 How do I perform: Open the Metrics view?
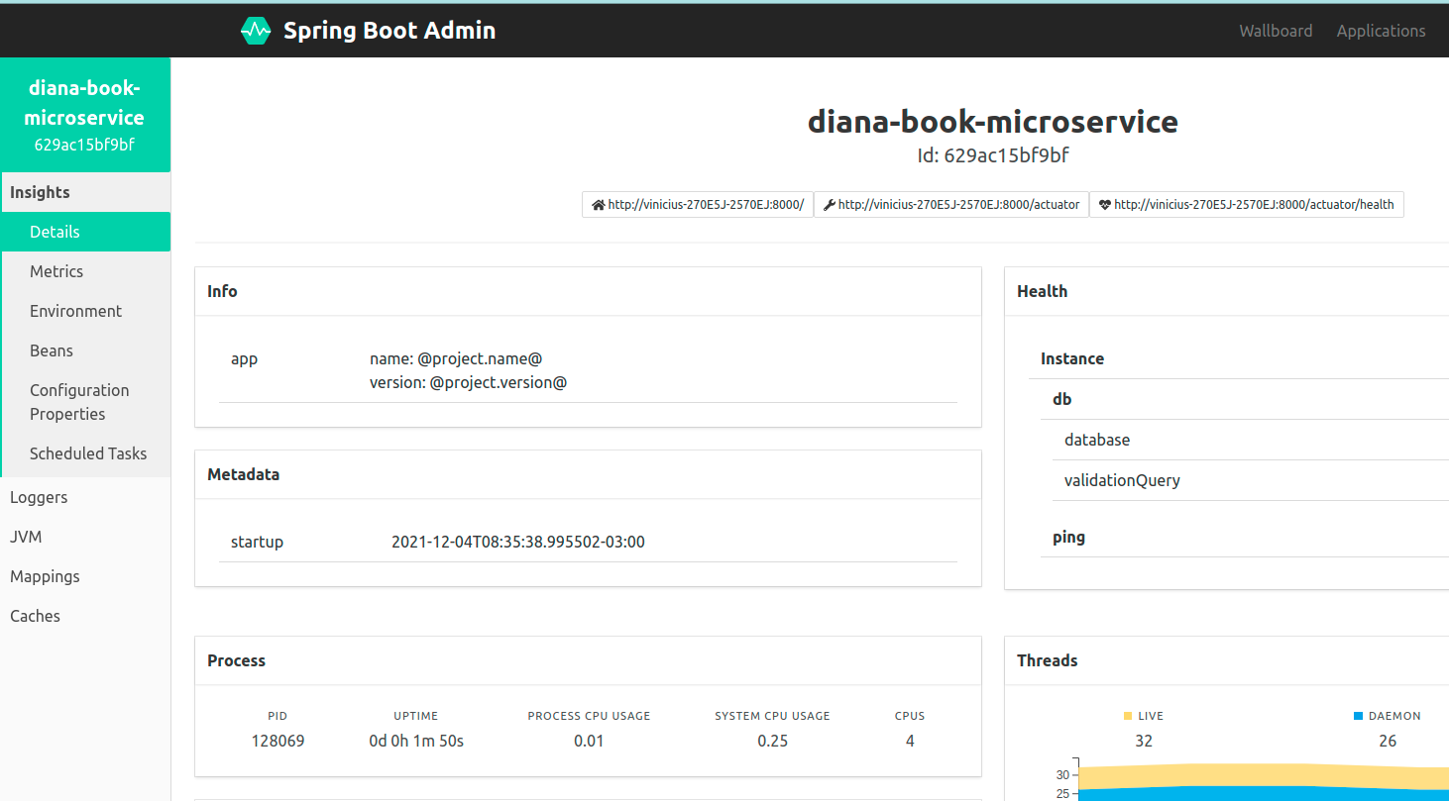coord(85,271)
